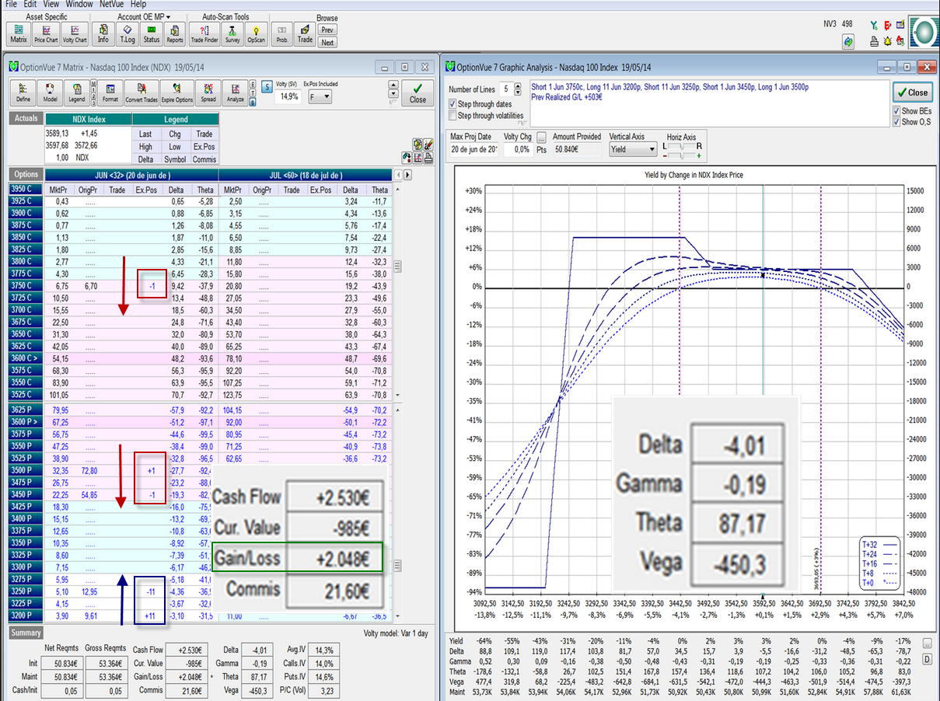Open the Window menu
Viewport: 940px width, 701px height.
coord(78,4)
